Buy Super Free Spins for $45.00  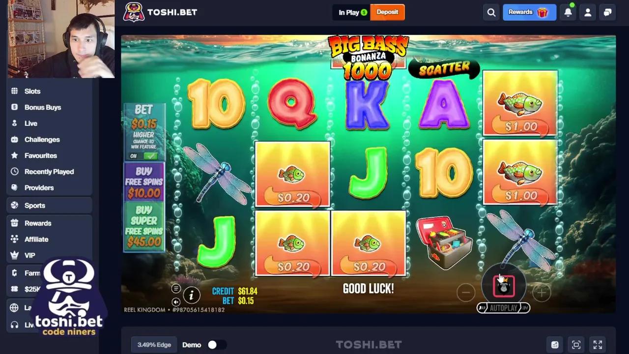(144, 226)
